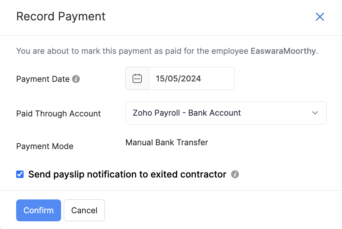
Task: Click the chevron on Zoho Payroll Bank Account
Action: coord(315,113)
